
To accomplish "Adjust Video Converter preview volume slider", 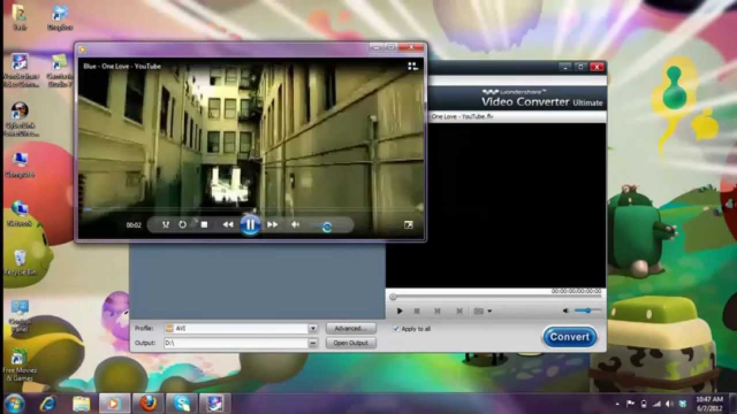I will [587, 310].
